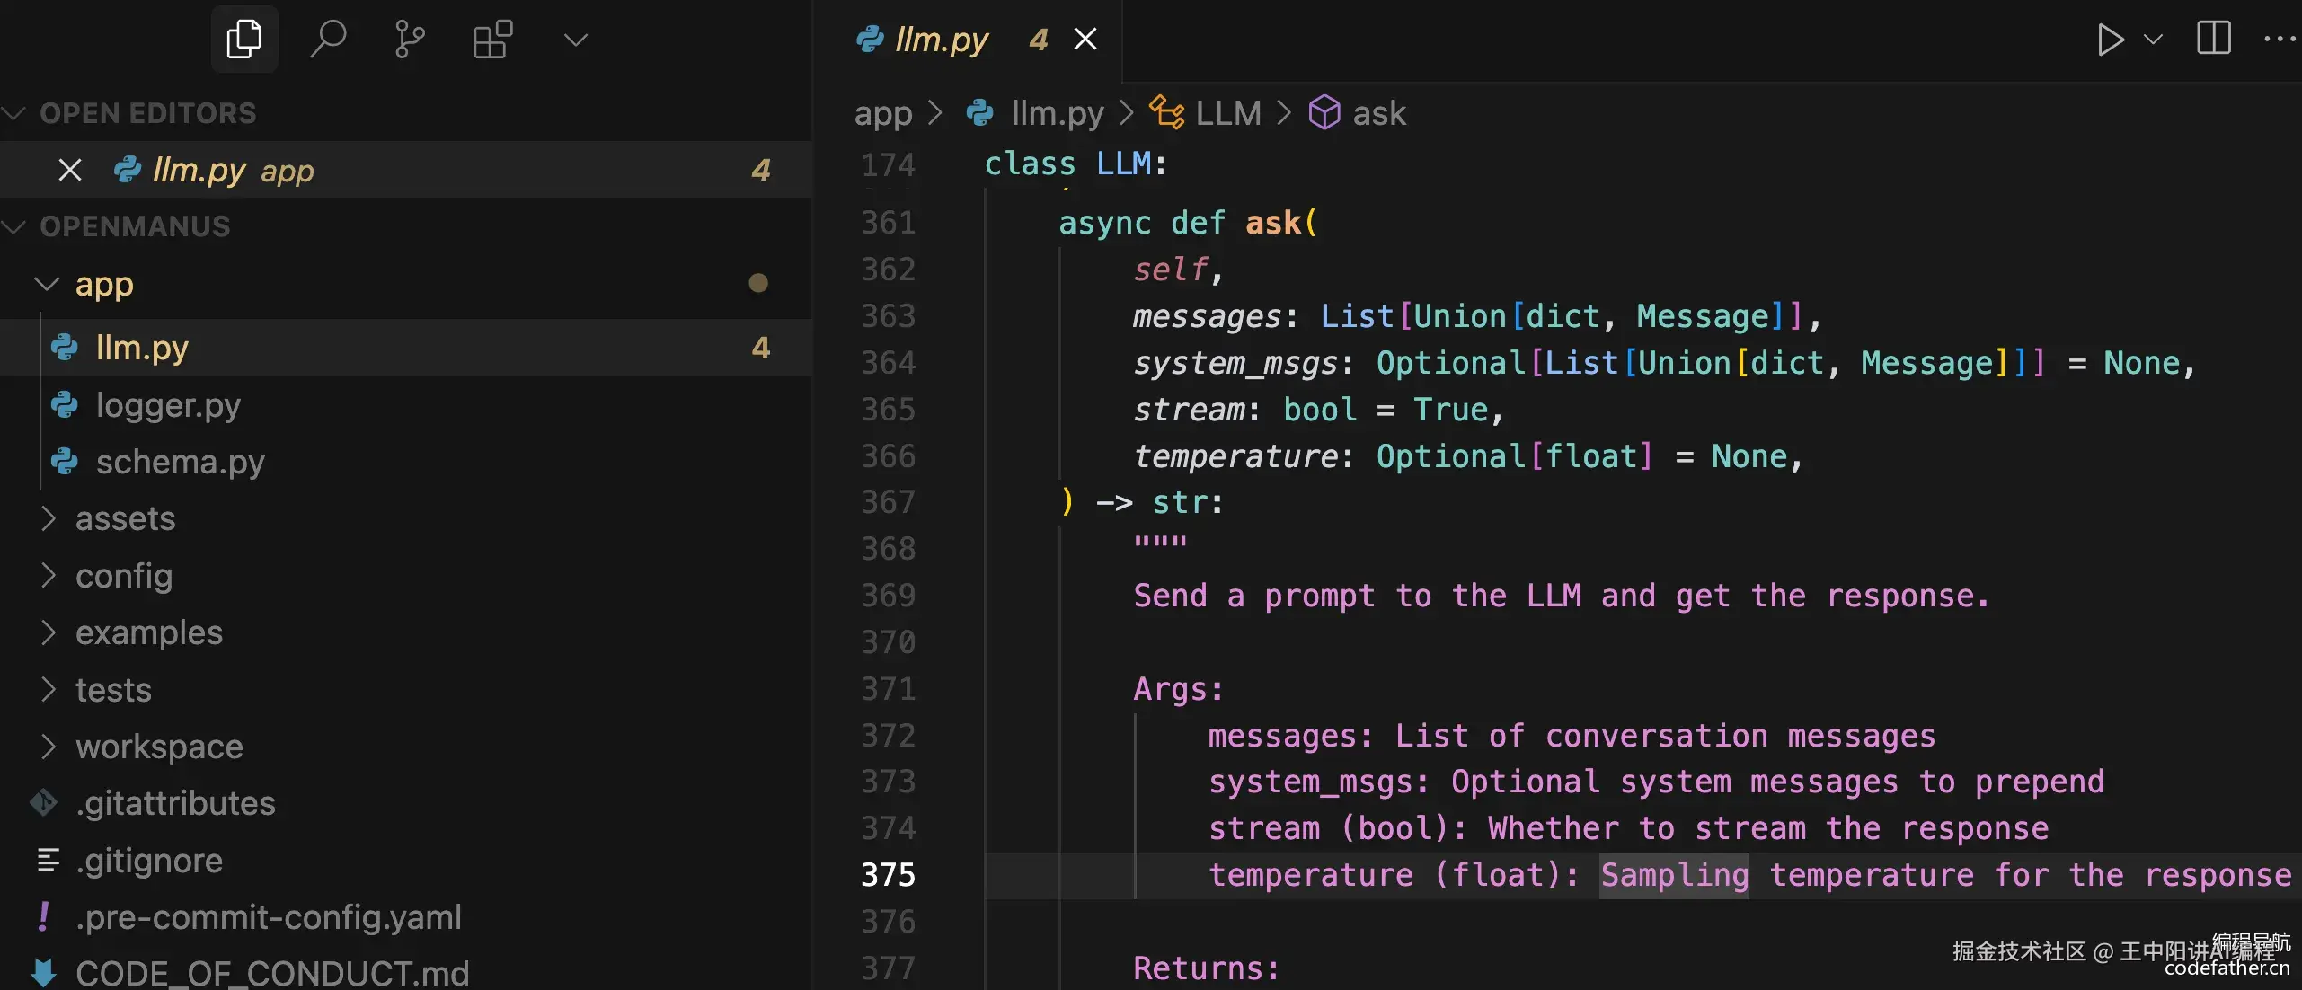Show additional activity bar views chevron
Image resolution: width=2302 pixels, height=990 pixels.
575,40
